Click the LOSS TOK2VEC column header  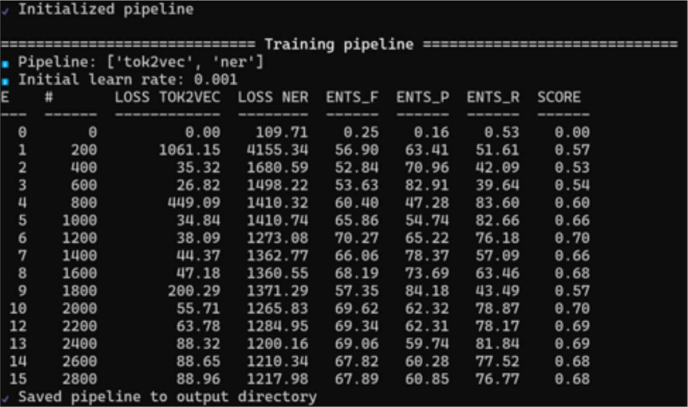[x=168, y=97]
